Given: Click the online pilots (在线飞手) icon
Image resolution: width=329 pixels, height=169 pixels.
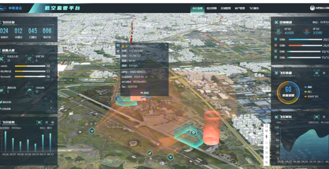Looking at the screenshot, I should click(30, 58).
